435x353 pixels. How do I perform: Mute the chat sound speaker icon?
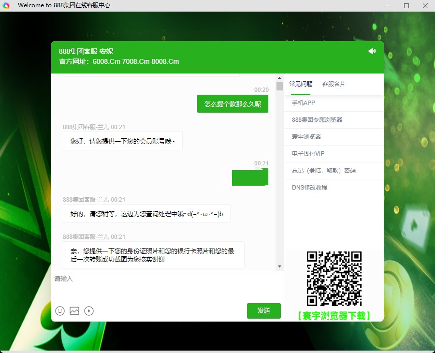coord(372,51)
